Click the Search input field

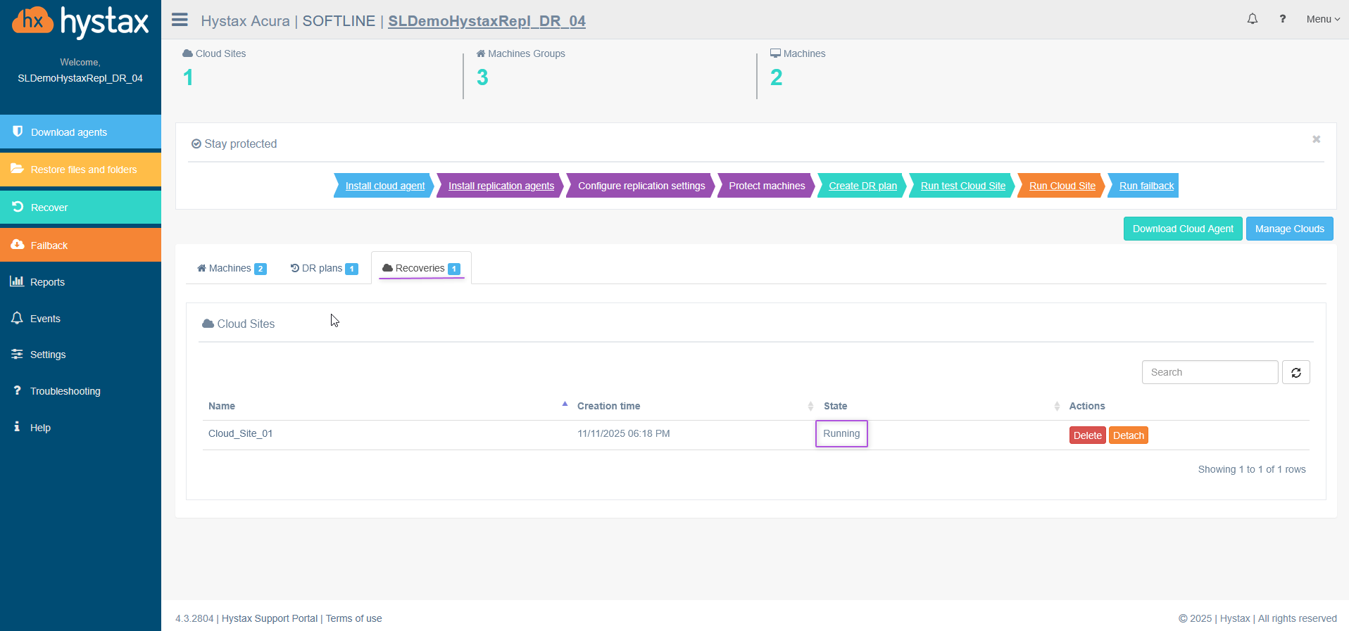[x=1209, y=372]
